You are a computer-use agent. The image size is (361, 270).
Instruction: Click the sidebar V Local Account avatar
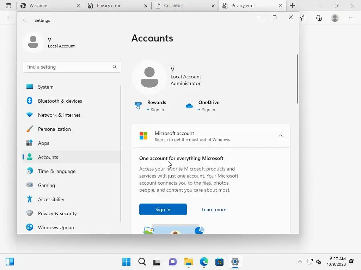click(33, 42)
